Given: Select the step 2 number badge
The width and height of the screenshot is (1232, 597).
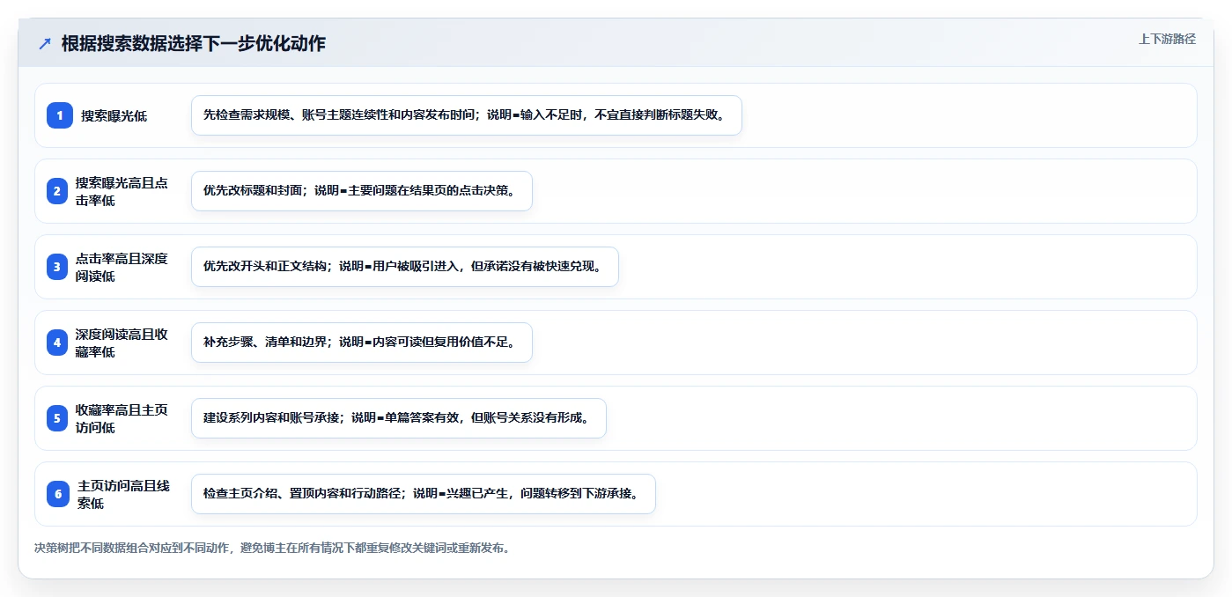Looking at the screenshot, I should [x=57, y=191].
